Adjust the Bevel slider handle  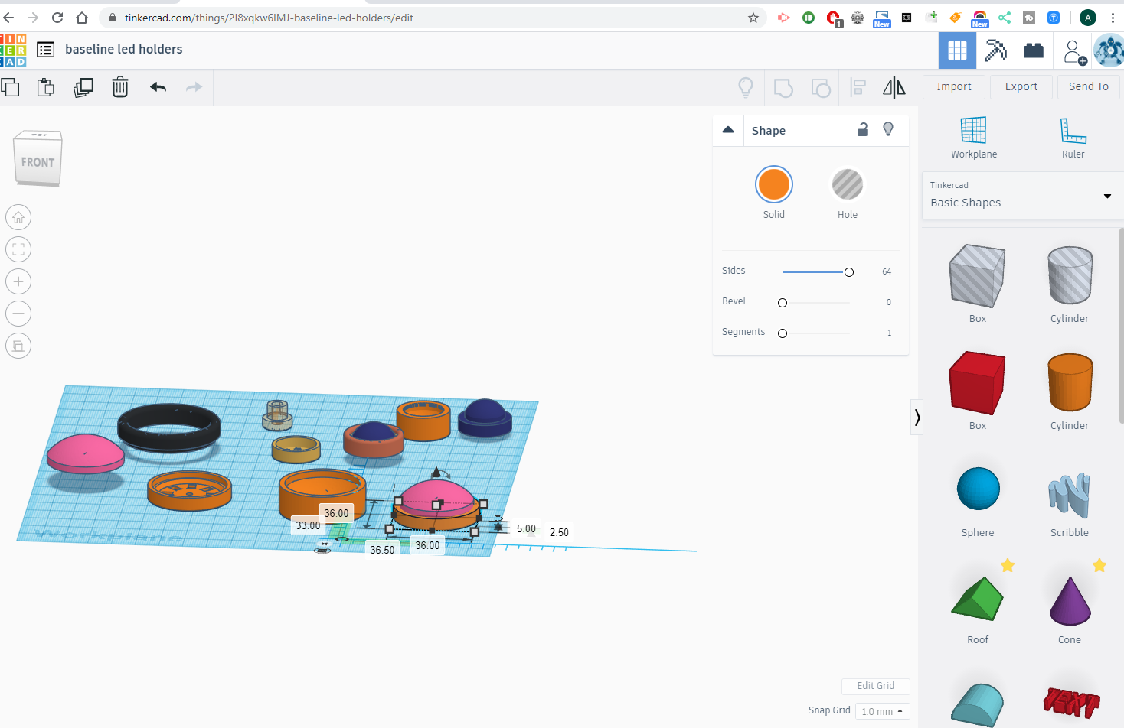pyautogui.click(x=783, y=303)
